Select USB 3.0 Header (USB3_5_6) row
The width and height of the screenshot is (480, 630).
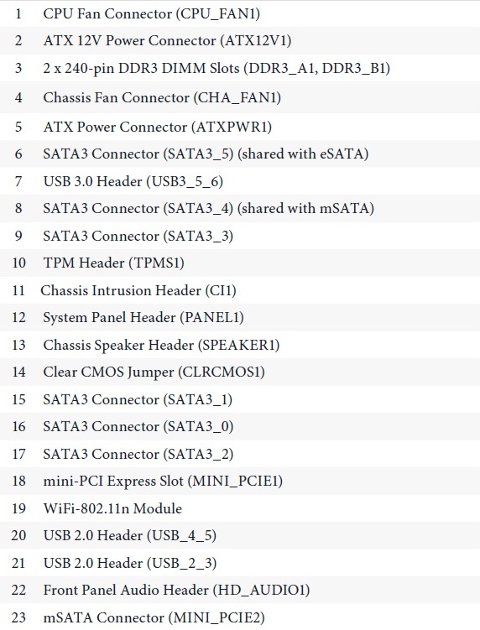[x=240, y=181]
